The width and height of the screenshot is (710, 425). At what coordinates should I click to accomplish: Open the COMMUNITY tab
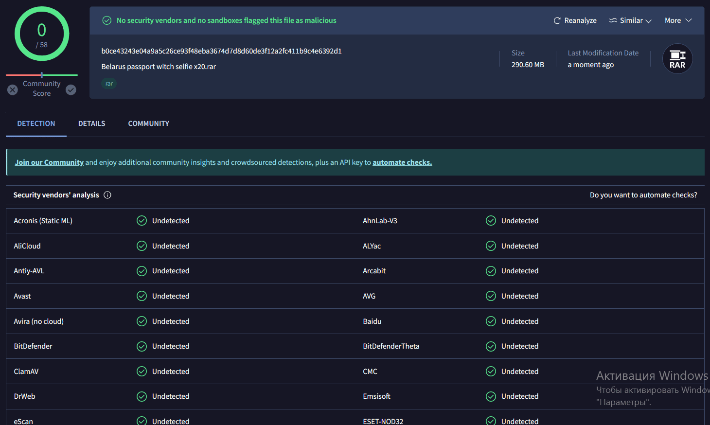149,124
